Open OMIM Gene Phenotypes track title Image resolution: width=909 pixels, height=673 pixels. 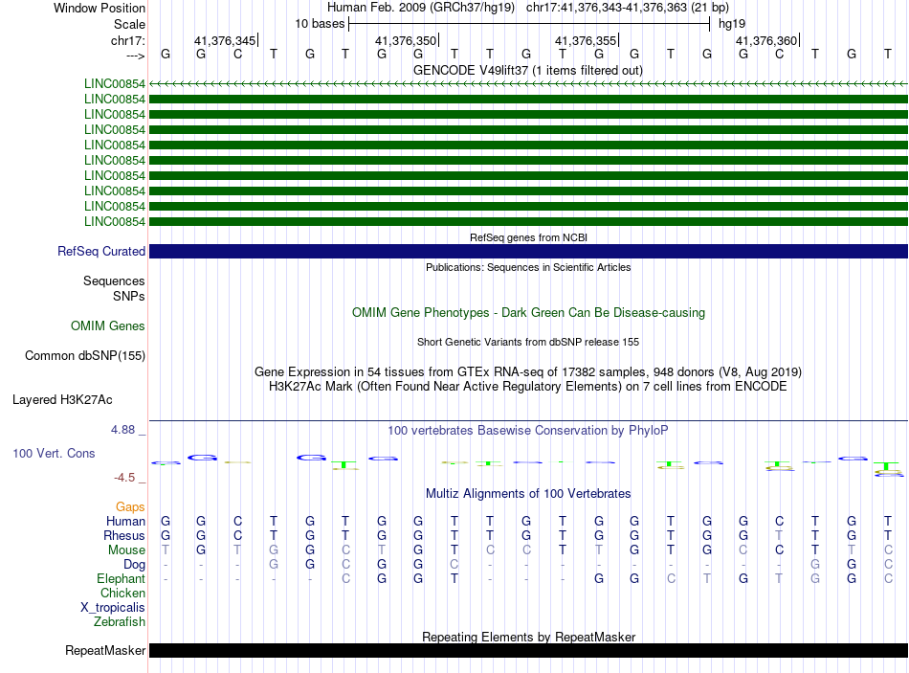tap(528, 313)
